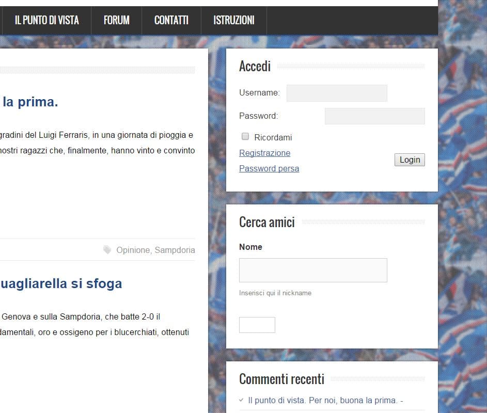Click the 'Username:' label
Screen dimensions: 487x413
pos(259,92)
